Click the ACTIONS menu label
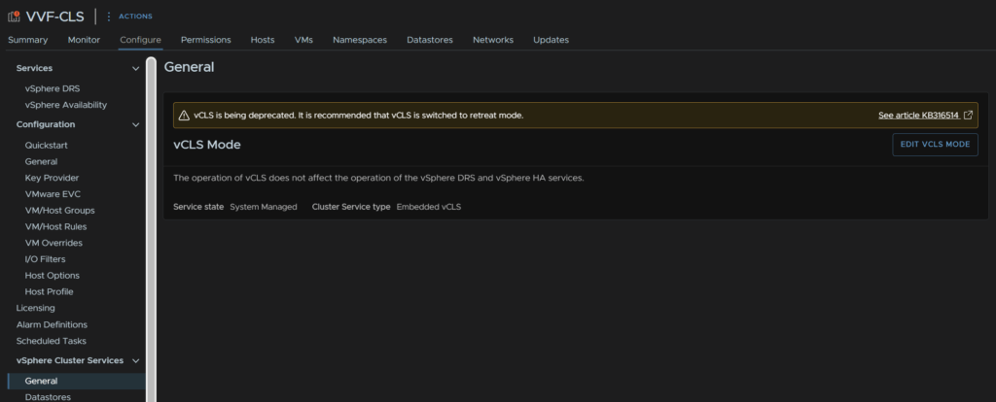This screenshot has width=996, height=402. pos(135,17)
